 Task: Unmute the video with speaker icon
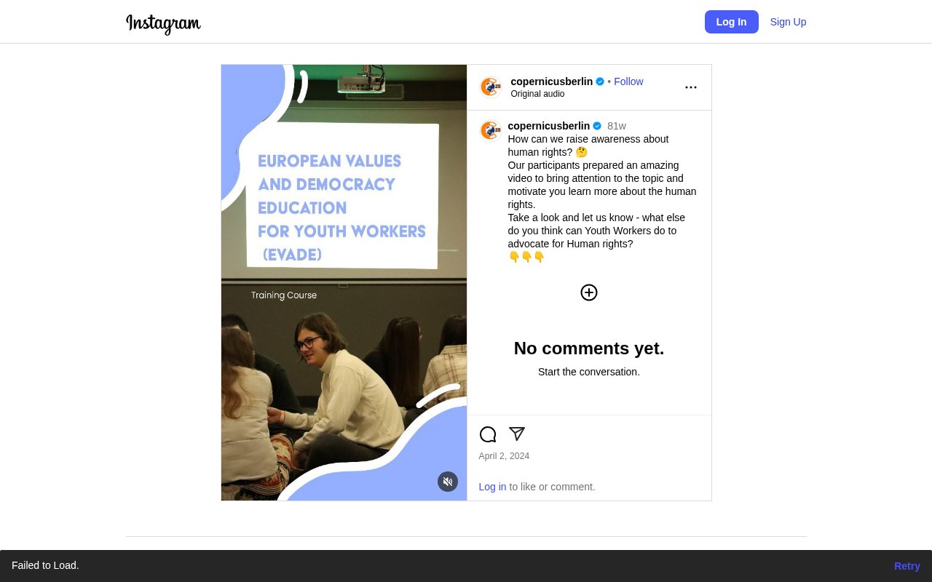coord(448,482)
